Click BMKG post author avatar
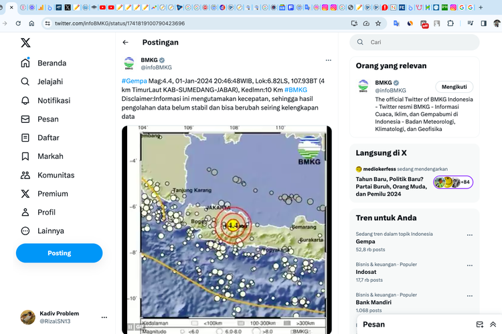This screenshot has width=502, height=334. 129,63
